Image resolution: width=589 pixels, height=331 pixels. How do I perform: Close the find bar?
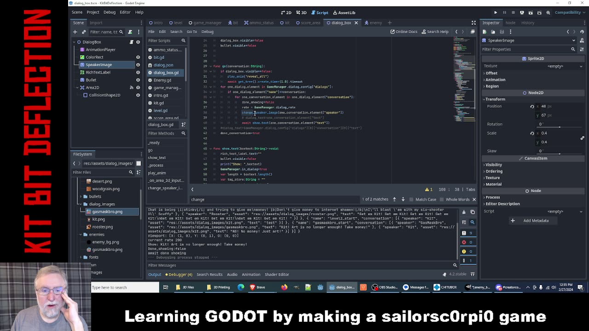pyautogui.click(x=474, y=200)
